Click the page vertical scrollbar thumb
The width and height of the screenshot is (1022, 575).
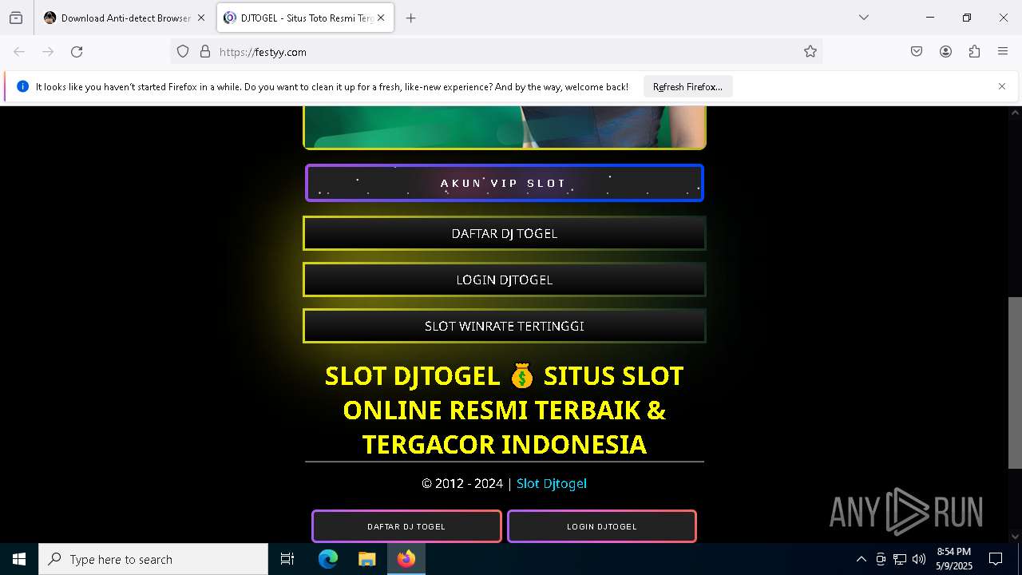click(x=1015, y=383)
